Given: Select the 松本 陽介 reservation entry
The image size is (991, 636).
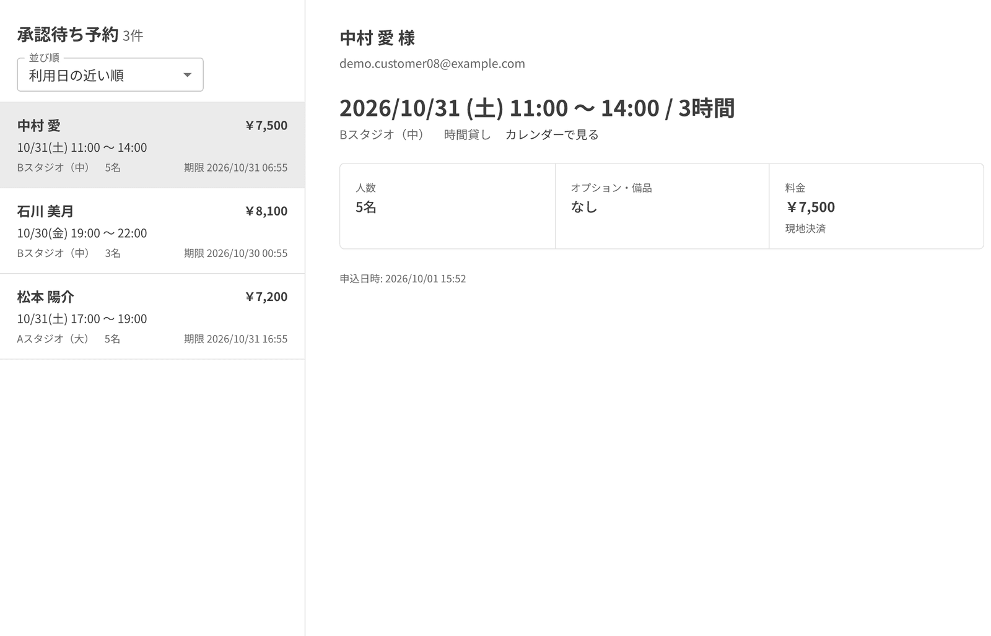Looking at the screenshot, I should [152, 316].
